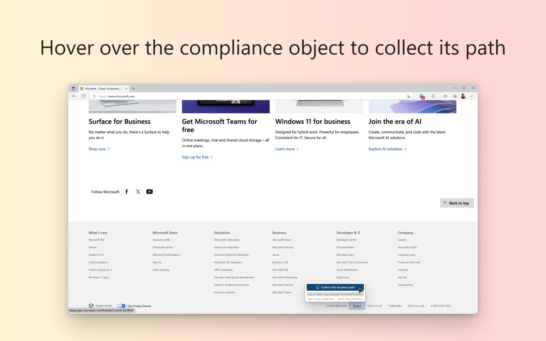Click the highlighted Privacy link
This screenshot has width=546, height=341.
(357, 306)
